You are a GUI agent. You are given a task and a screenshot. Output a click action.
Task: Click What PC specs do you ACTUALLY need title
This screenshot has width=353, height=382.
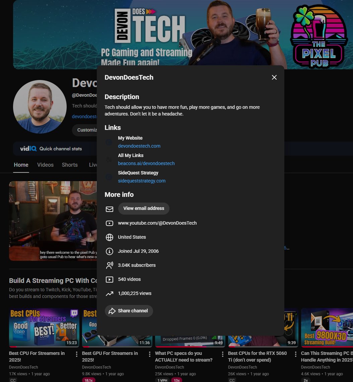pyautogui.click(x=184, y=357)
